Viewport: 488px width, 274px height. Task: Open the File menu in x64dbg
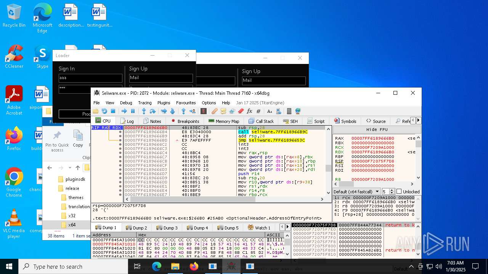(x=96, y=103)
